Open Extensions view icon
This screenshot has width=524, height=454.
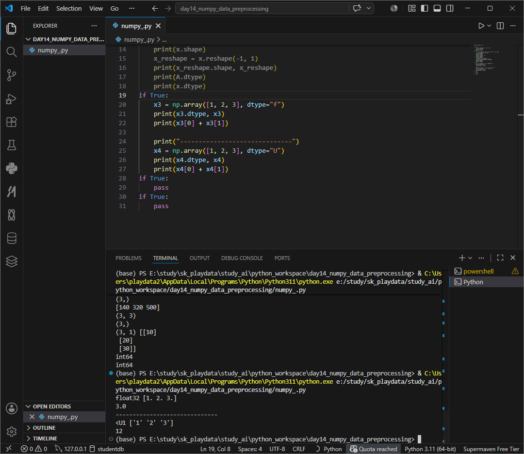(11, 122)
